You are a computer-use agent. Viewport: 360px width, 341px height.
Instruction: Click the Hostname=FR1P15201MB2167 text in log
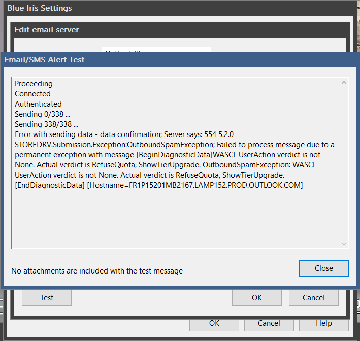pos(195,185)
